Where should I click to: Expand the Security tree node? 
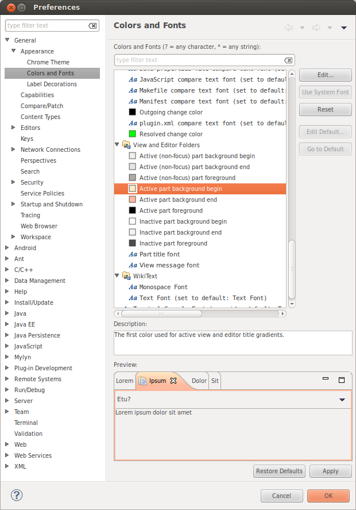(13, 182)
